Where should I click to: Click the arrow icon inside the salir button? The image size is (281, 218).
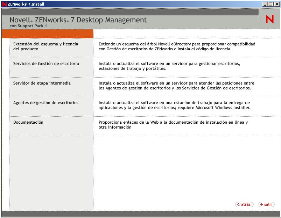(x=262, y=204)
